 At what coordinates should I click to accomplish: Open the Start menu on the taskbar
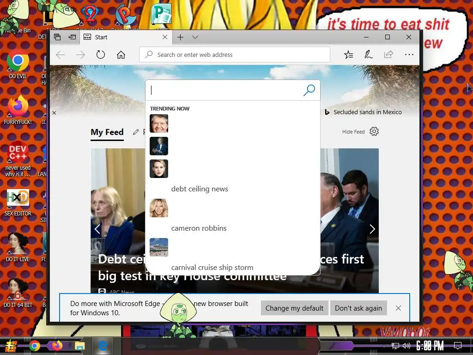[11, 346]
